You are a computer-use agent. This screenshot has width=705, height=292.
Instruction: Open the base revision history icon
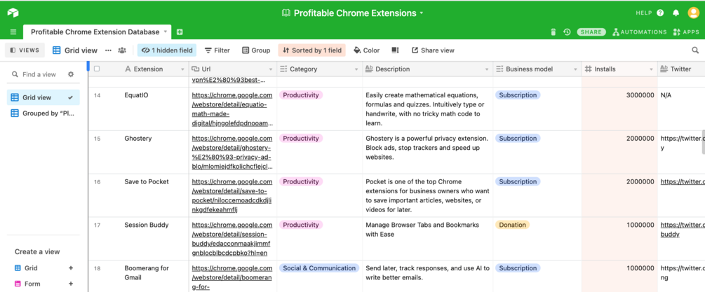click(x=567, y=32)
